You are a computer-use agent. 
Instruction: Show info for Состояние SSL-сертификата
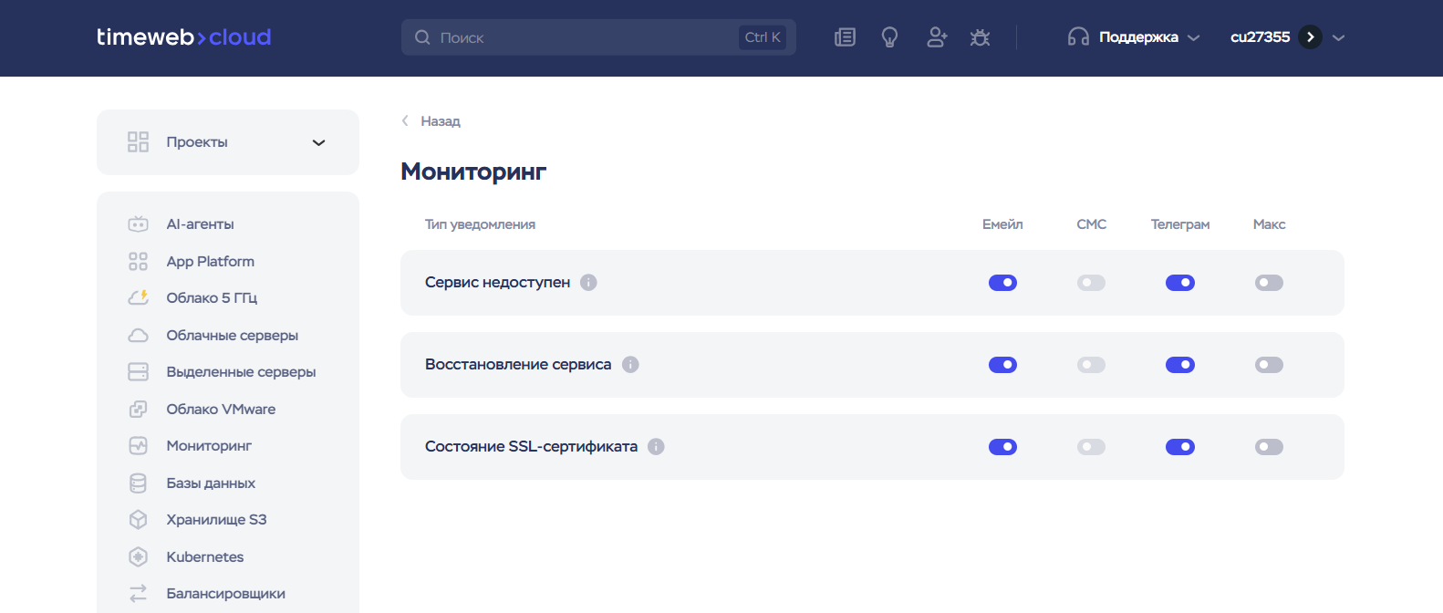pyautogui.click(x=656, y=447)
